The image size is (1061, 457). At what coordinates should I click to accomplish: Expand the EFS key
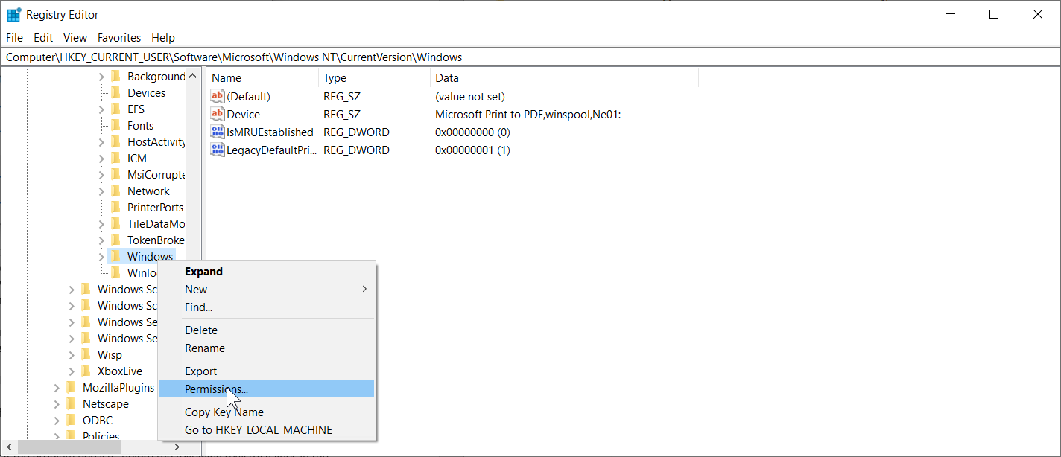point(101,109)
